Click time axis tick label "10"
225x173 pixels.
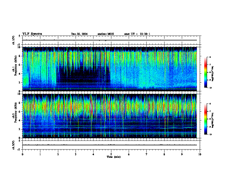point(200,154)
